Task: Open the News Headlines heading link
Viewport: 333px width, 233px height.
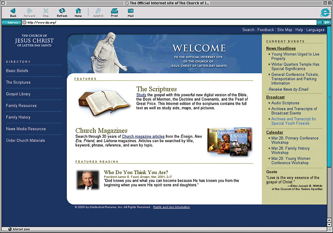Action: [281, 48]
